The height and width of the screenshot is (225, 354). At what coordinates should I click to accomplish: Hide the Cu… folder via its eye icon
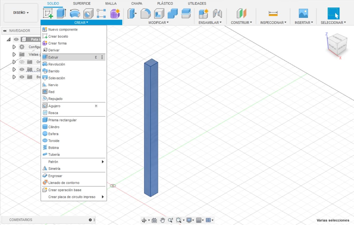click(x=22, y=69)
